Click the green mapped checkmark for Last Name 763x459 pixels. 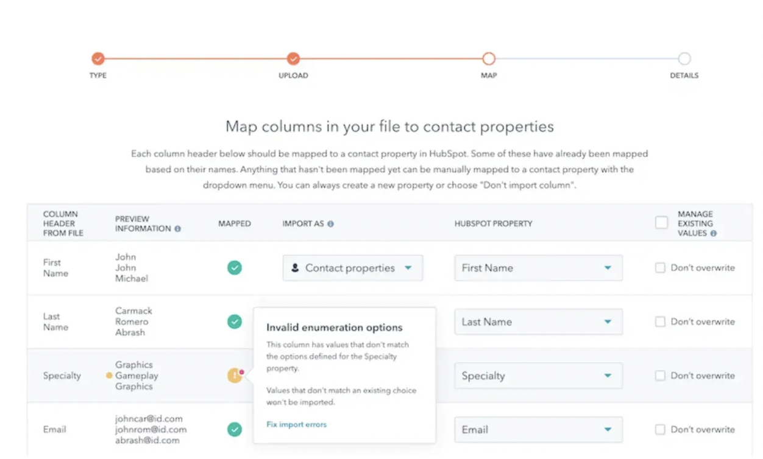point(235,321)
